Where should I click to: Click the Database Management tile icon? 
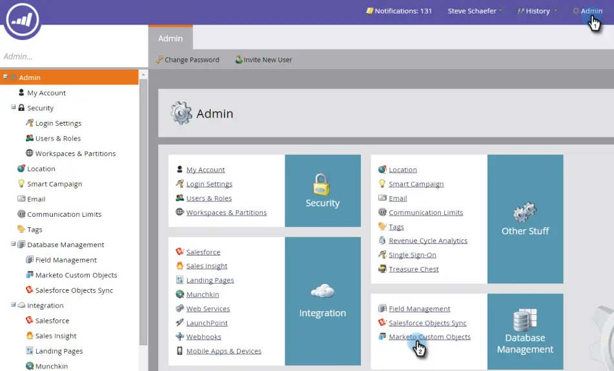coord(525,320)
